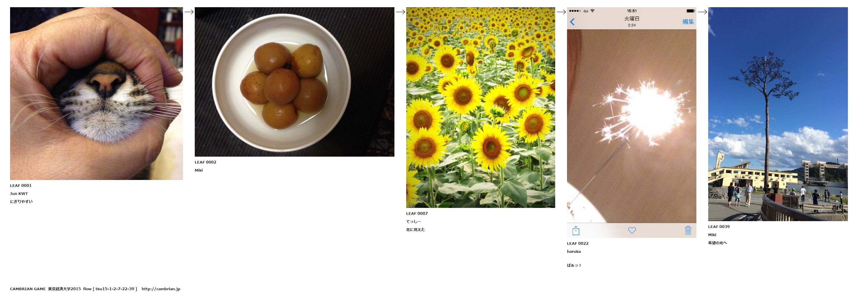Image resolution: width=858 pixels, height=296 pixels.
Task: Open the sunflower field photo
Action: 481,108
